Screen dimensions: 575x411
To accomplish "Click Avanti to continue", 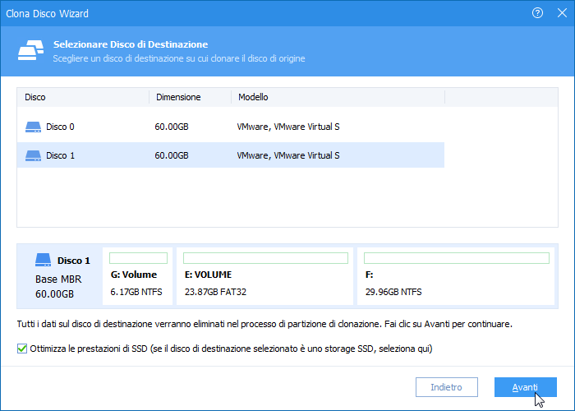I will tap(526, 386).
